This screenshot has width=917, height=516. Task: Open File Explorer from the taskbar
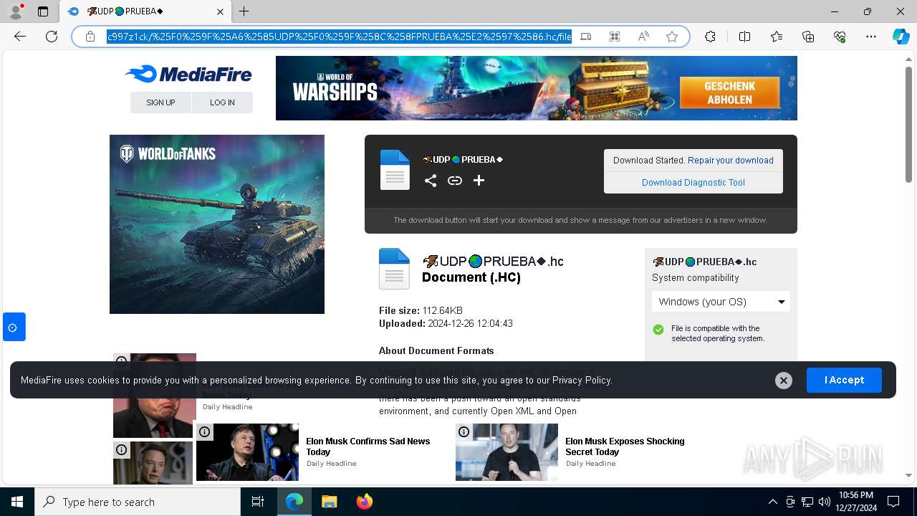(x=330, y=502)
